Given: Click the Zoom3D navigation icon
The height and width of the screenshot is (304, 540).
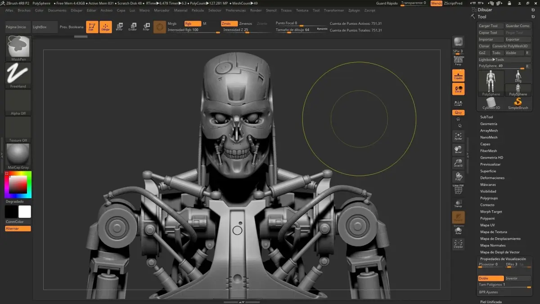Looking at the screenshot, I should 458,163.
